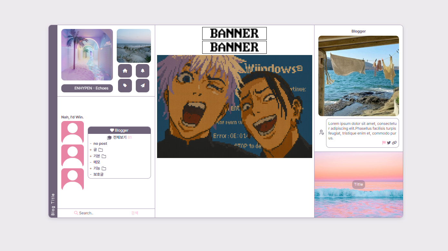Viewport: 448px width, 251px height.
Task: Click the magnifier icon in search bar
Action: [x=76, y=213]
